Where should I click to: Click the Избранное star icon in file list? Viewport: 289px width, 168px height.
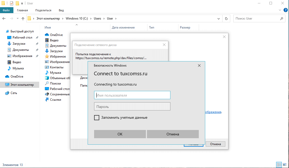[x=47, y=56]
